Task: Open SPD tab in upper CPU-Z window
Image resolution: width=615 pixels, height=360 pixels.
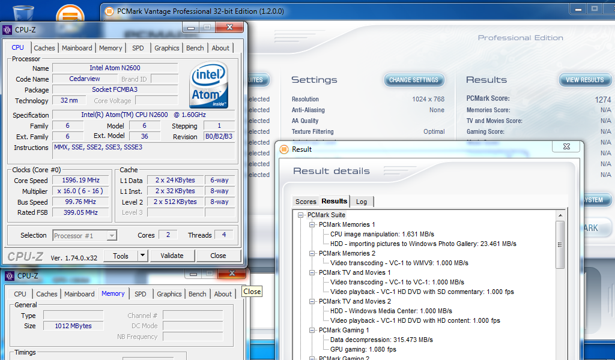Action: pos(138,48)
